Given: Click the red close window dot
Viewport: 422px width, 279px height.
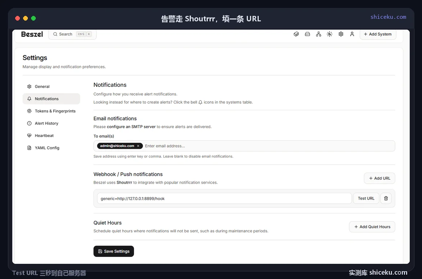Looking at the screenshot, I should 17,18.
